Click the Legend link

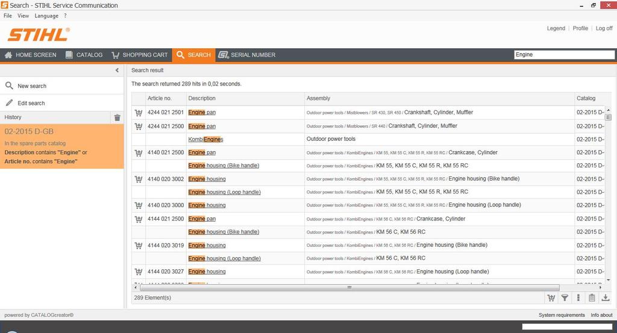click(556, 28)
